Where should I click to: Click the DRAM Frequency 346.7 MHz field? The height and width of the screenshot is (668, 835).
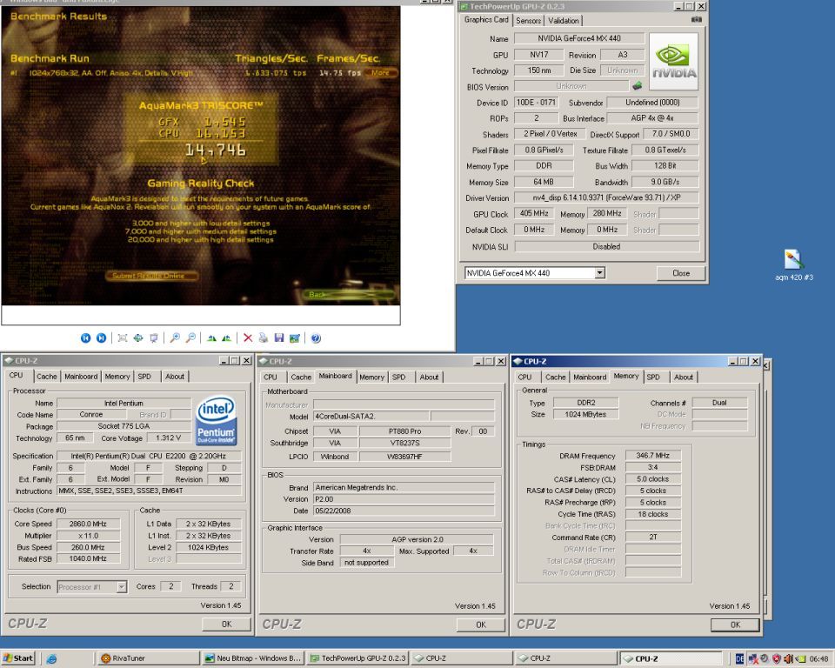point(652,456)
